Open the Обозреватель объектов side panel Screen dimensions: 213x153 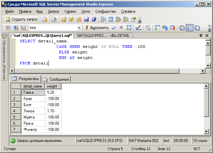coord(4,57)
